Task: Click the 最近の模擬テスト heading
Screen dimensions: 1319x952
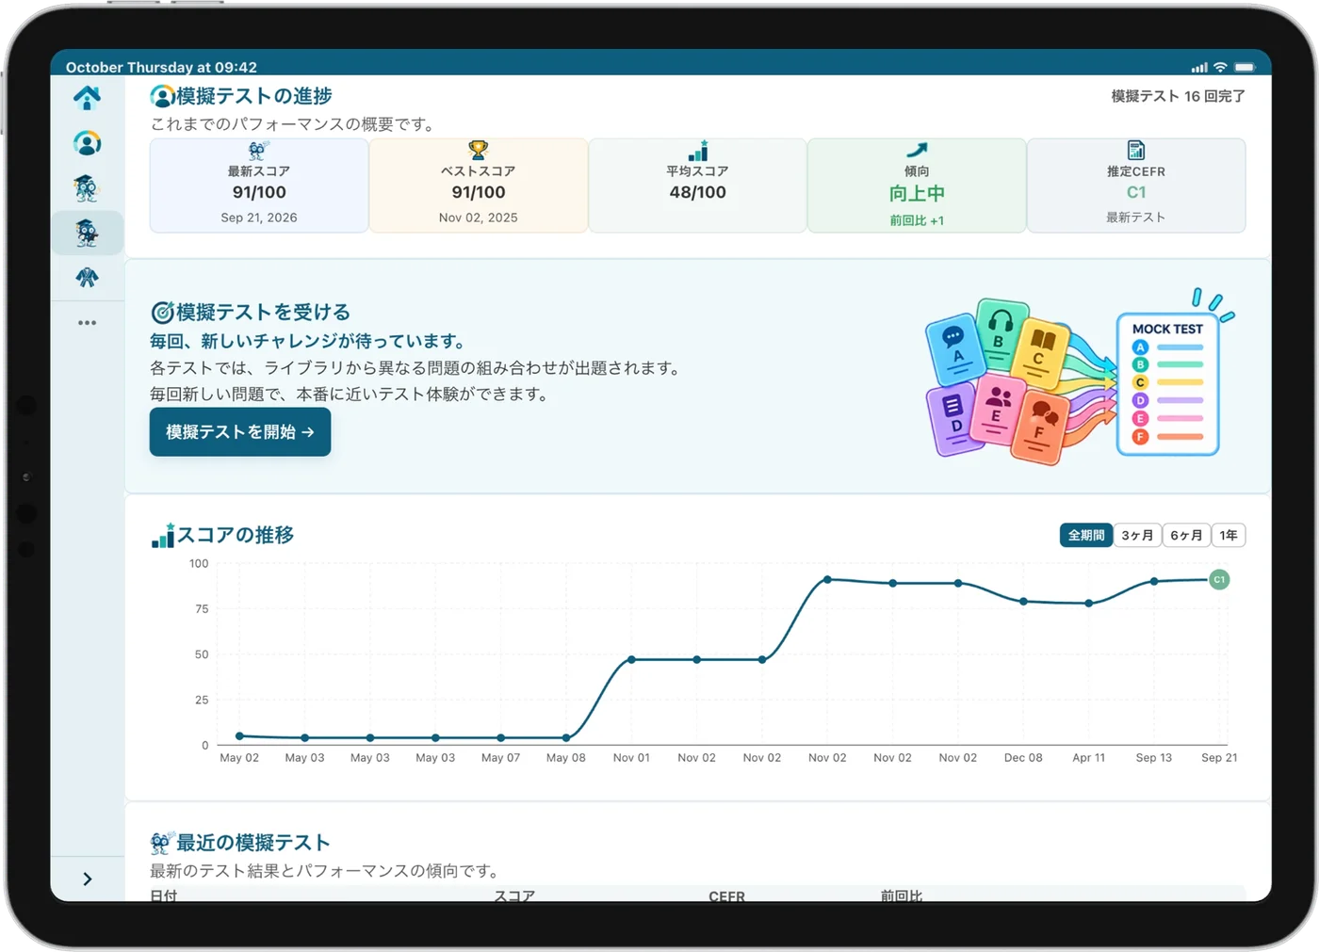Action: pos(253,842)
